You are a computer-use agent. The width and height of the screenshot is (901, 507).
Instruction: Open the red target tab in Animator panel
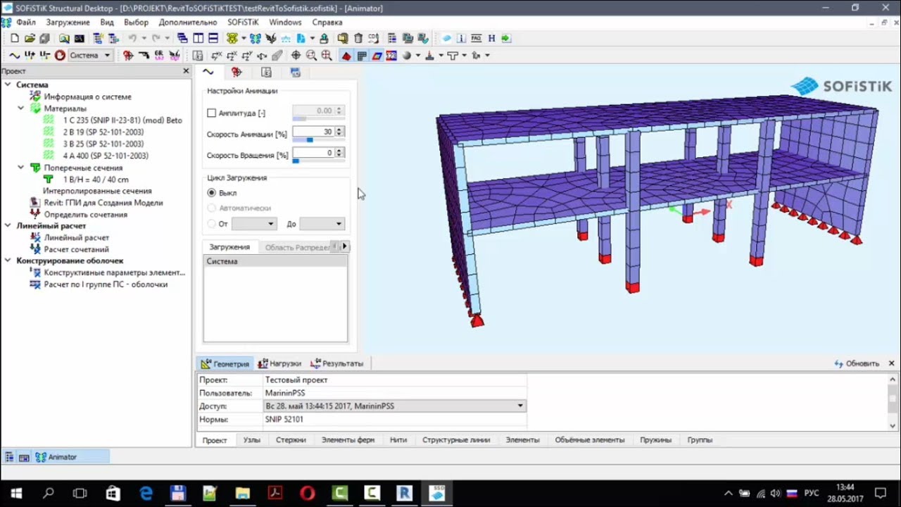237,73
